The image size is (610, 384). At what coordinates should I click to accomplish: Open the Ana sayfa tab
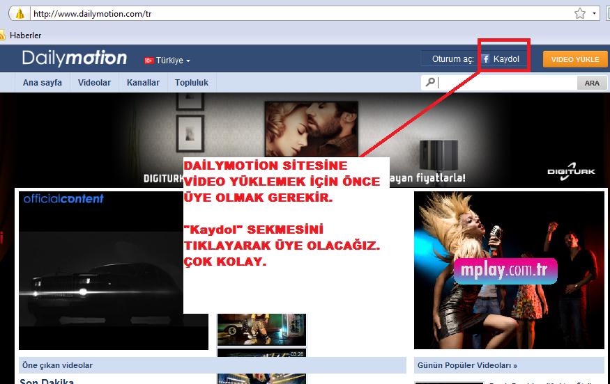(42, 83)
